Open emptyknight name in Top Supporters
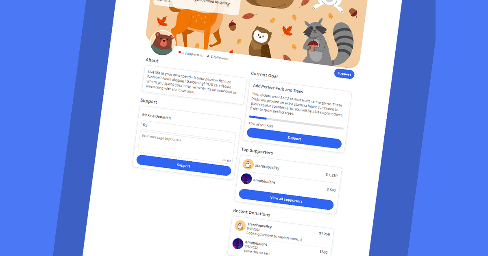Image resolution: width=488 pixels, height=256 pixels. pyautogui.click(x=264, y=180)
